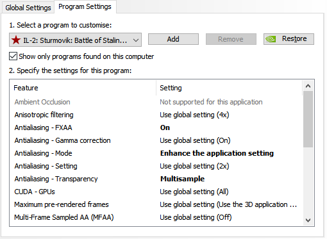Image resolution: width=327 pixels, height=239 pixels.
Task: Click the NVIDIA logo on Restore
Action: 271,39
